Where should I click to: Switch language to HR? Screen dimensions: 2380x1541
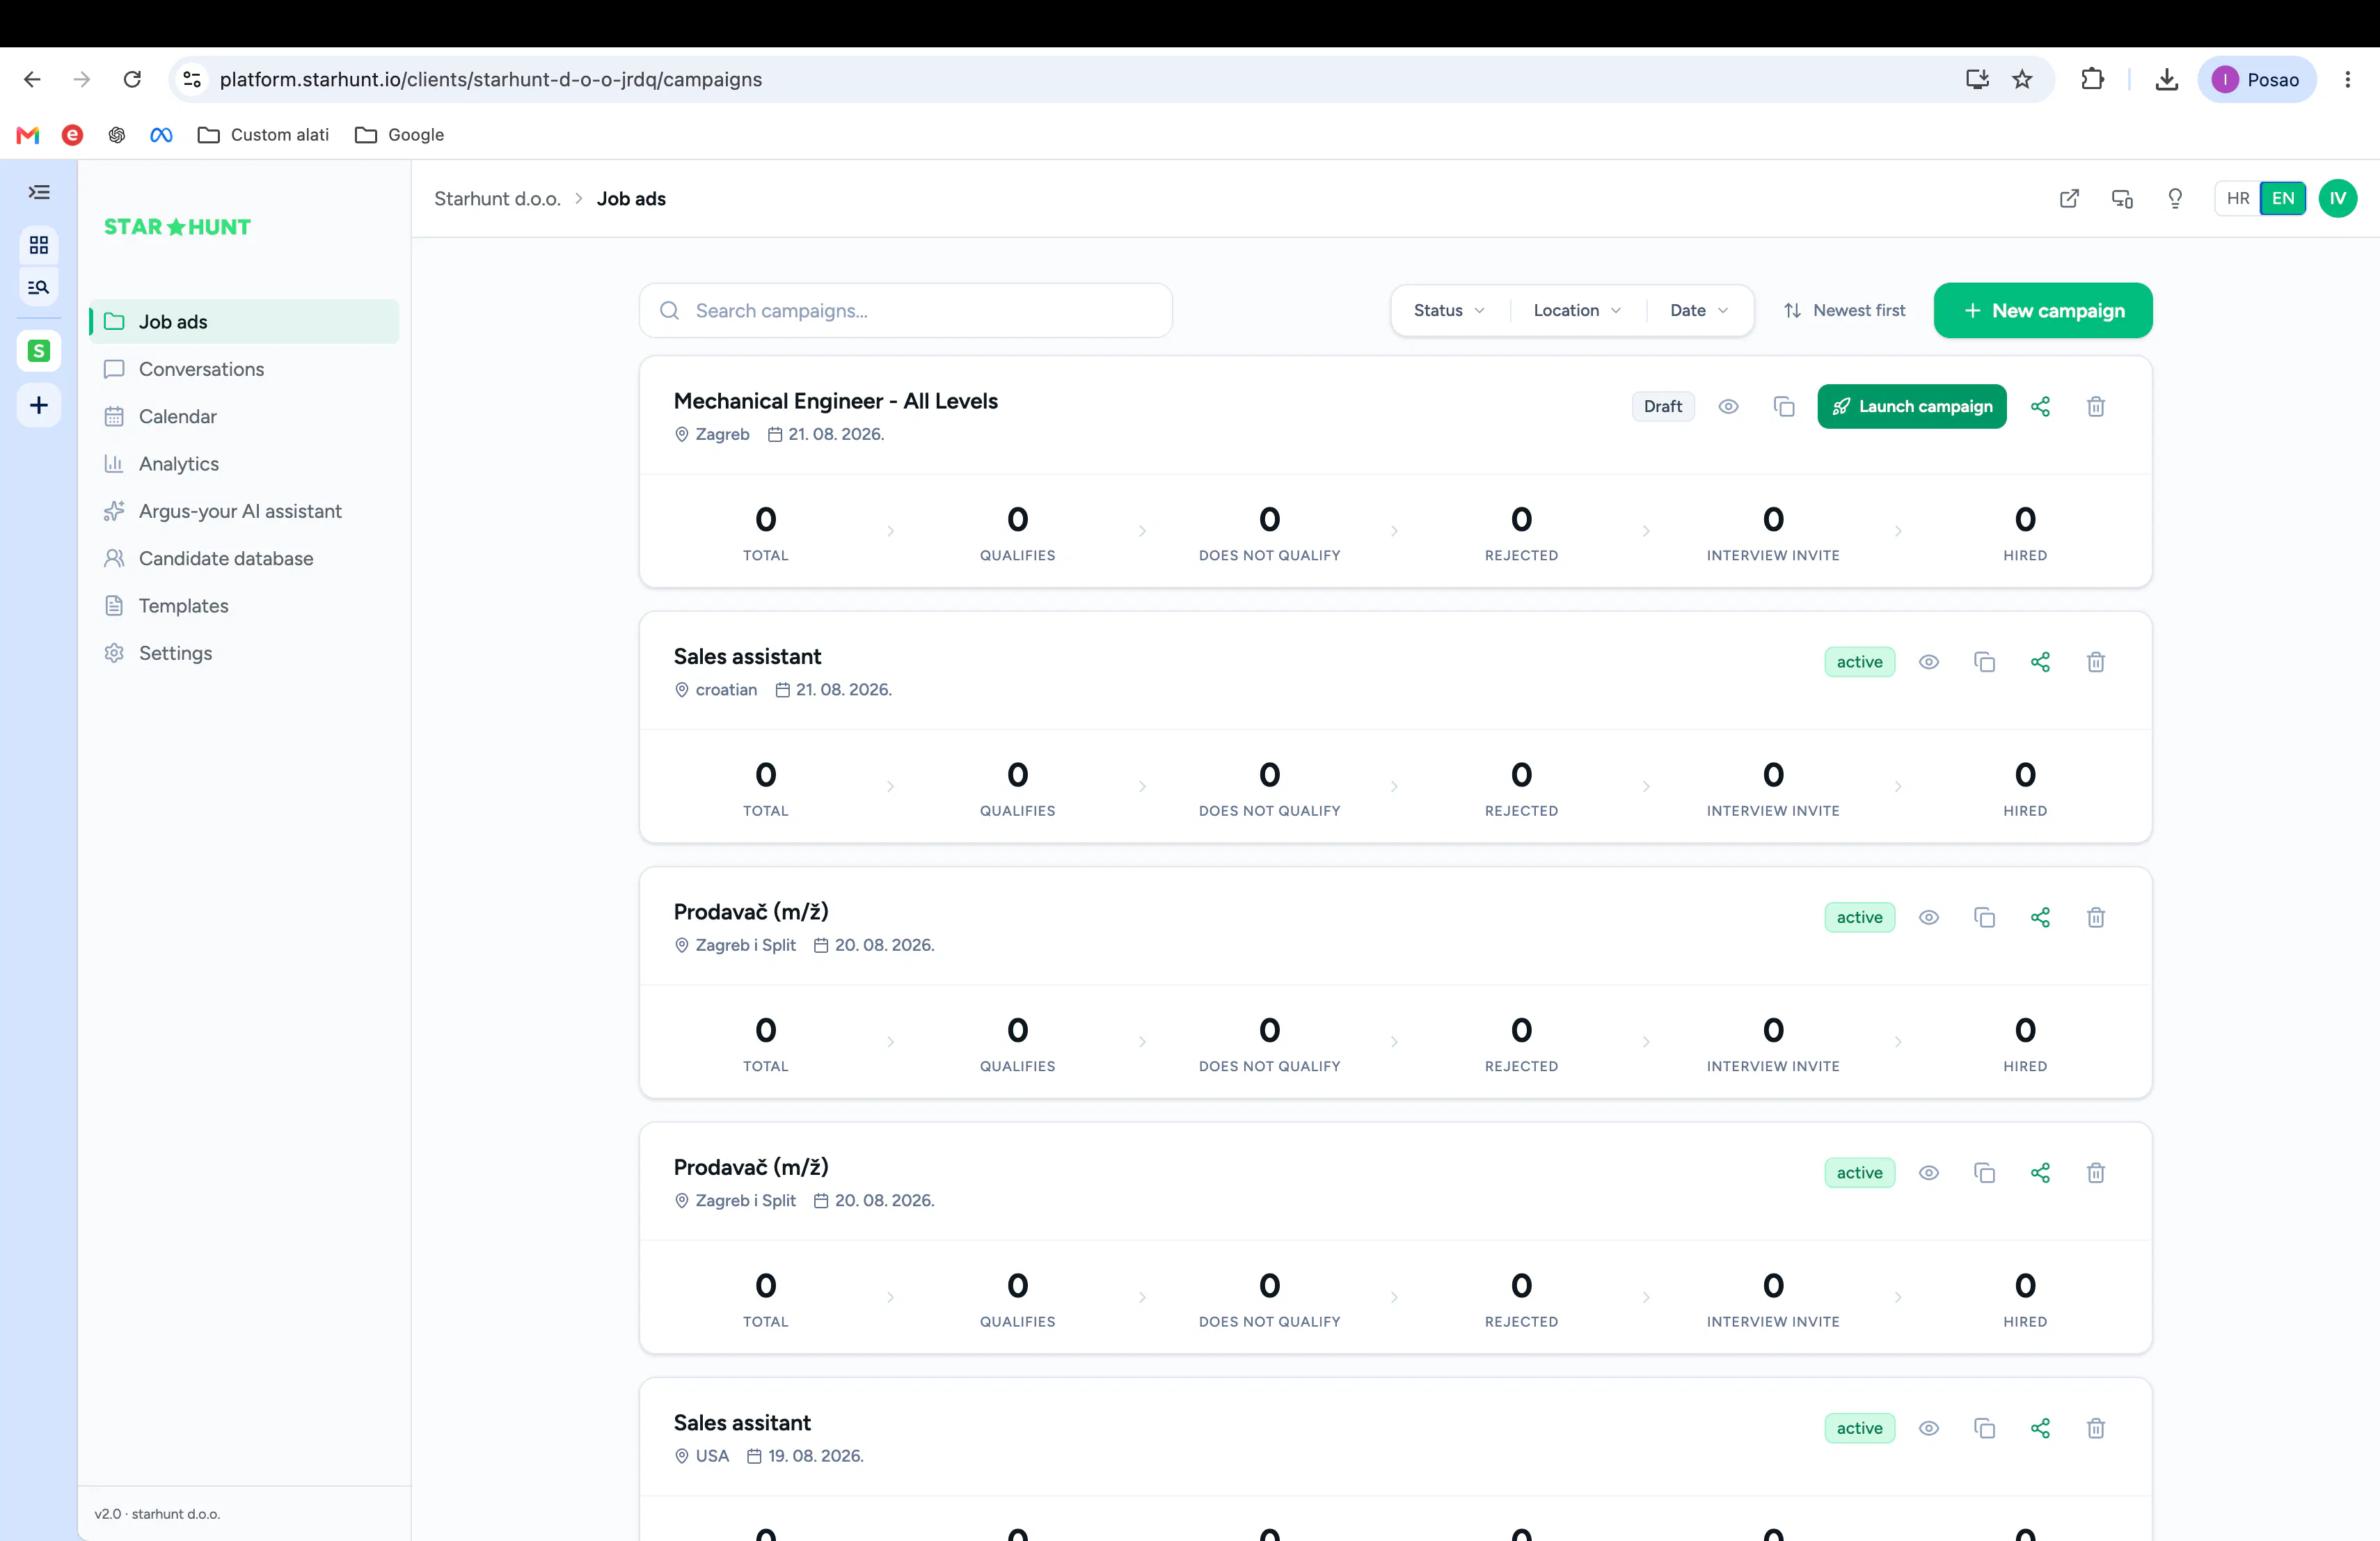coord(2238,199)
